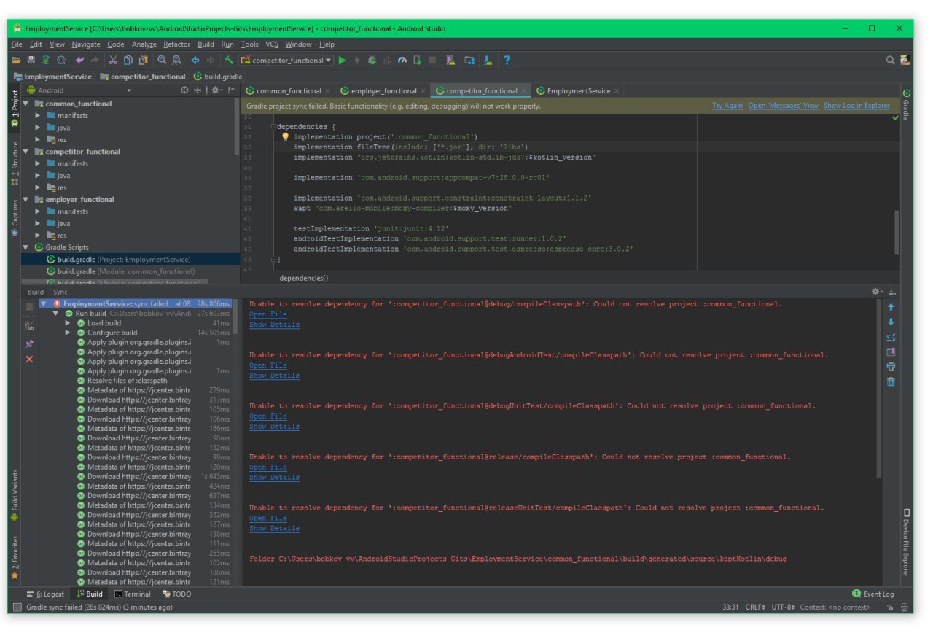Start debugging with the bug icon
Viewport: 933px width, 633px height.
[372, 61]
